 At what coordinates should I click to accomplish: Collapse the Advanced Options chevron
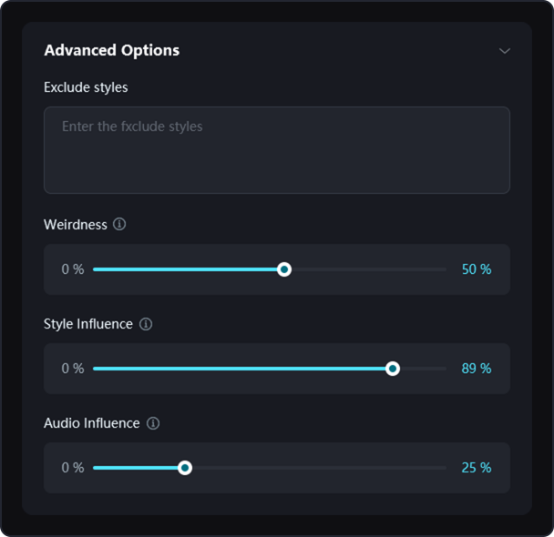[504, 51]
